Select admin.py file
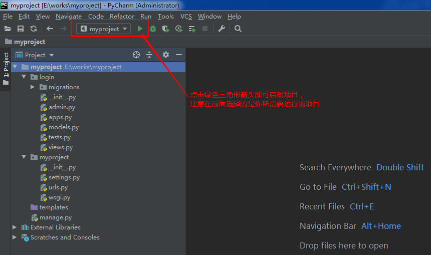 (x=58, y=107)
